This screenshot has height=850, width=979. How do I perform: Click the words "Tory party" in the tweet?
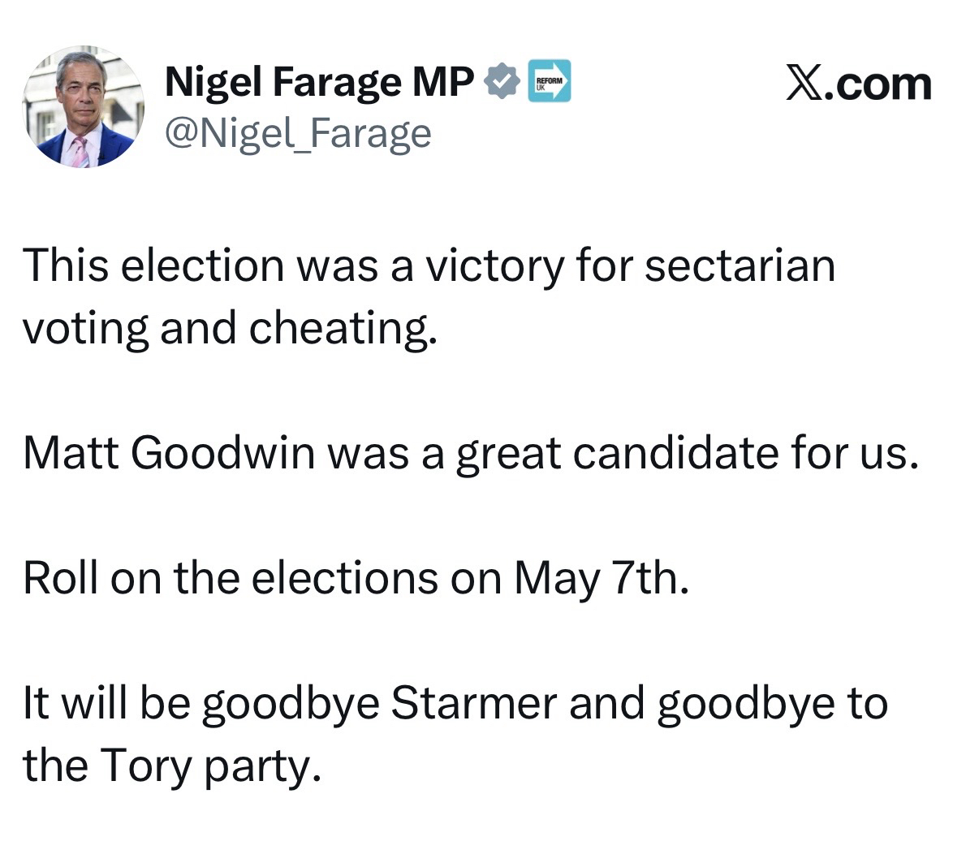pyautogui.click(x=206, y=765)
